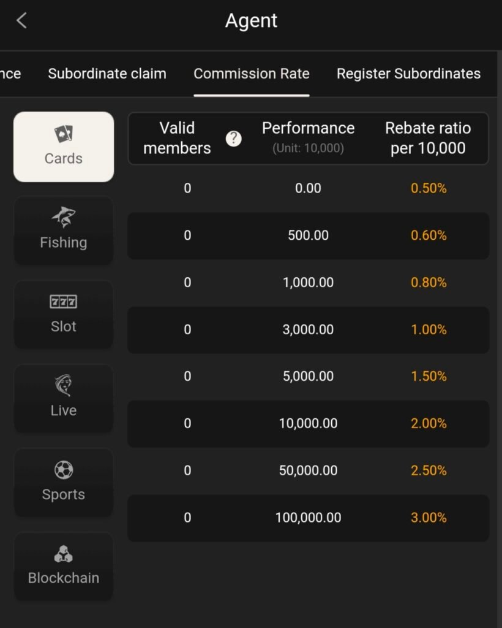Screen dimensions: 502x628
Task: Select the Blockchain category icon
Action: 64,554
